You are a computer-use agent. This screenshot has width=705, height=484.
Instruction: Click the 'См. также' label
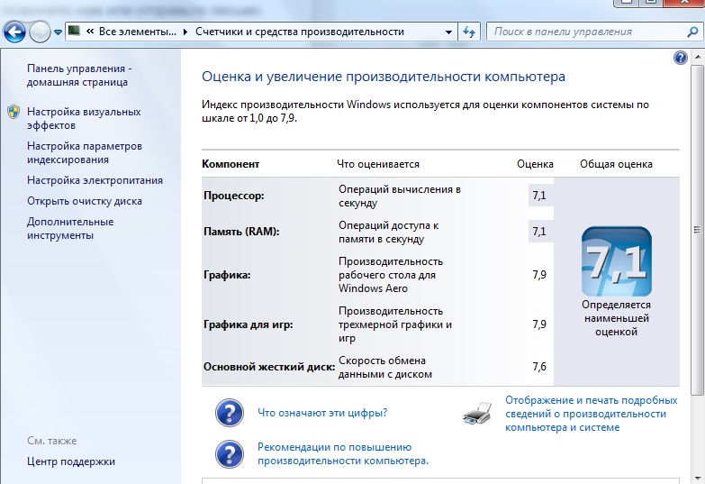(x=52, y=441)
